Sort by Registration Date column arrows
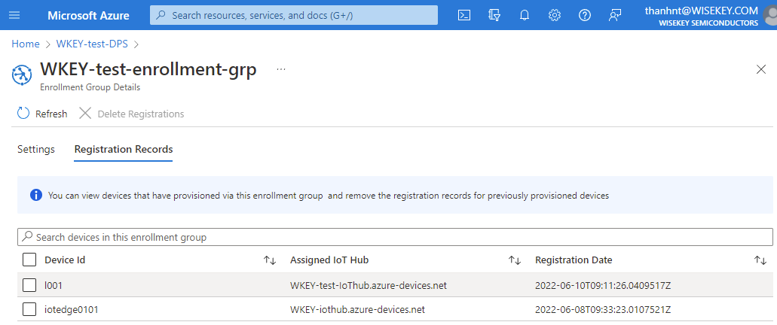This screenshot has height=325, width=777. tap(760, 260)
